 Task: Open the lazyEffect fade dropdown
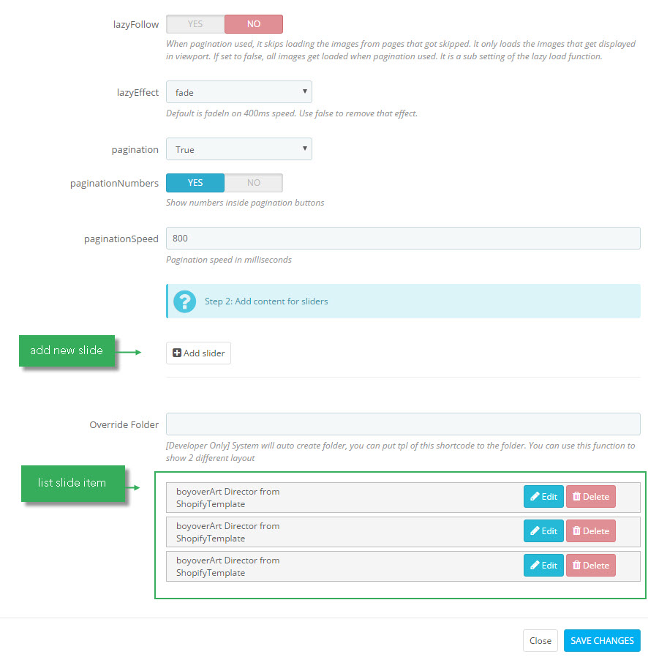(239, 91)
